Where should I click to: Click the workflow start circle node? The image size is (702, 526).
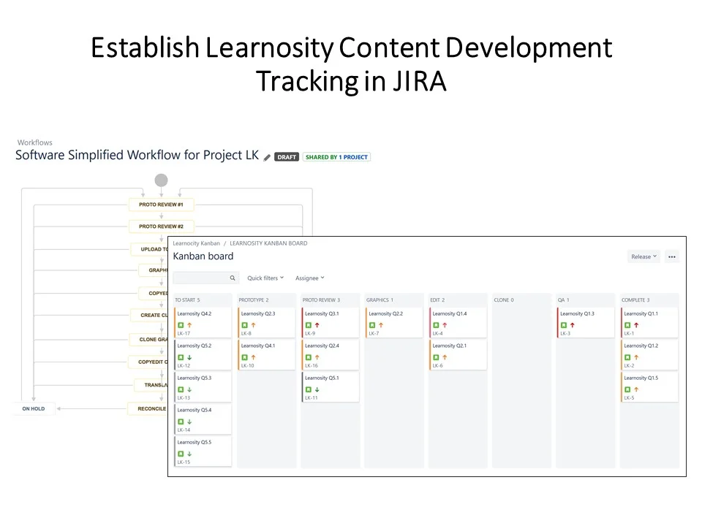161,180
